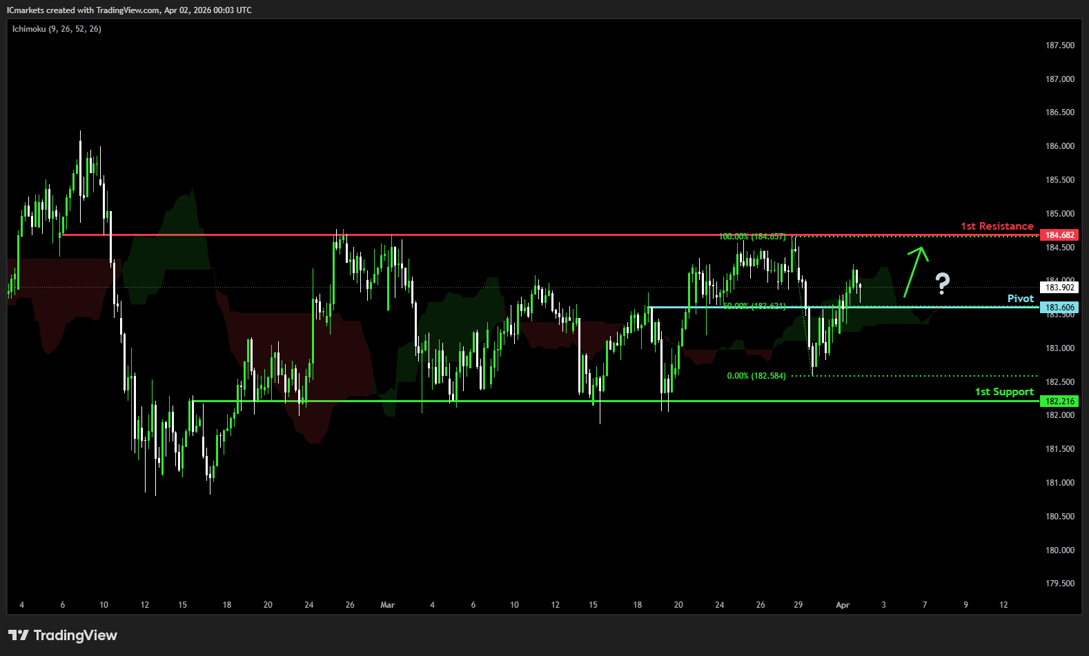Click the Mar label on time axis

388,605
